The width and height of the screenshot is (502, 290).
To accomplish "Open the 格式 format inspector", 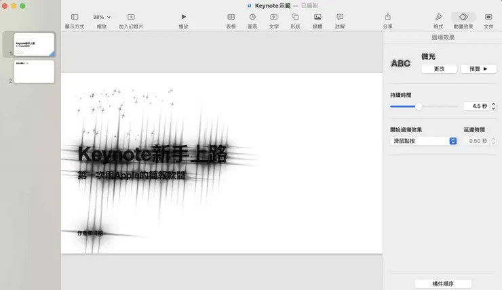I will click(x=438, y=21).
